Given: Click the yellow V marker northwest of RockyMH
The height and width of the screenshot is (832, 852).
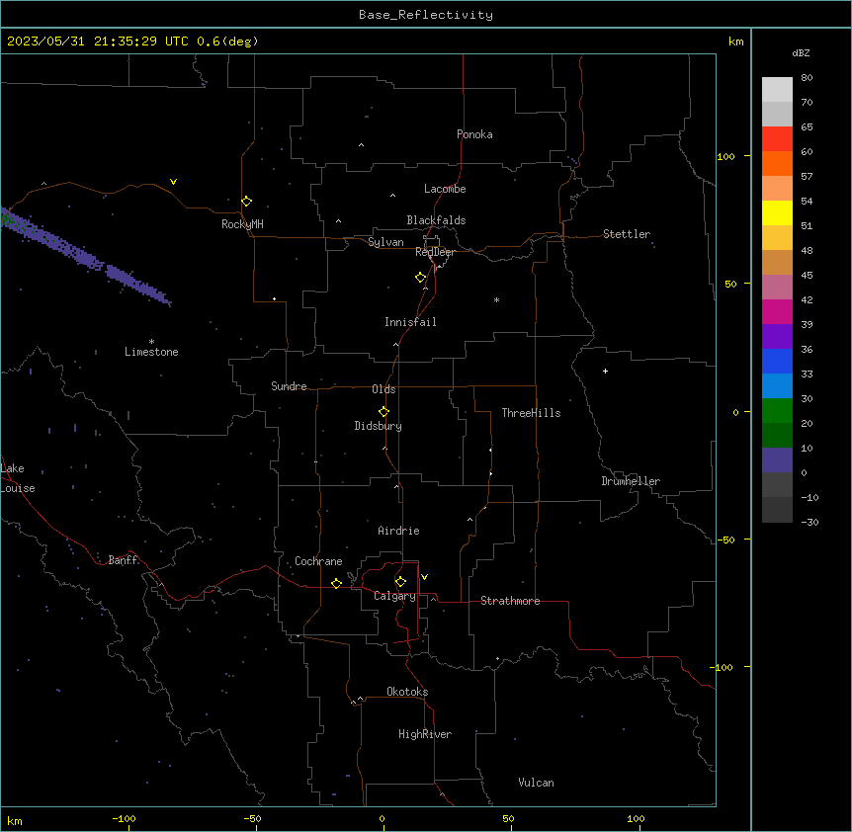Looking at the screenshot, I should (x=173, y=182).
